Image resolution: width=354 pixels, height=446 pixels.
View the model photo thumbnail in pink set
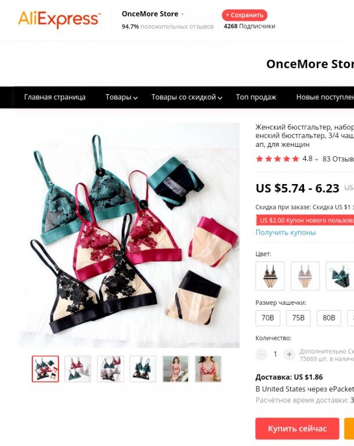pyautogui.click(x=175, y=369)
